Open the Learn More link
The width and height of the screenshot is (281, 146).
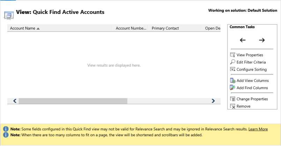tap(258, 129)
